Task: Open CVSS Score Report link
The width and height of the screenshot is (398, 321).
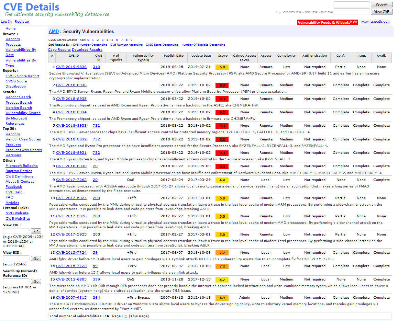Action: coord(22,76)
